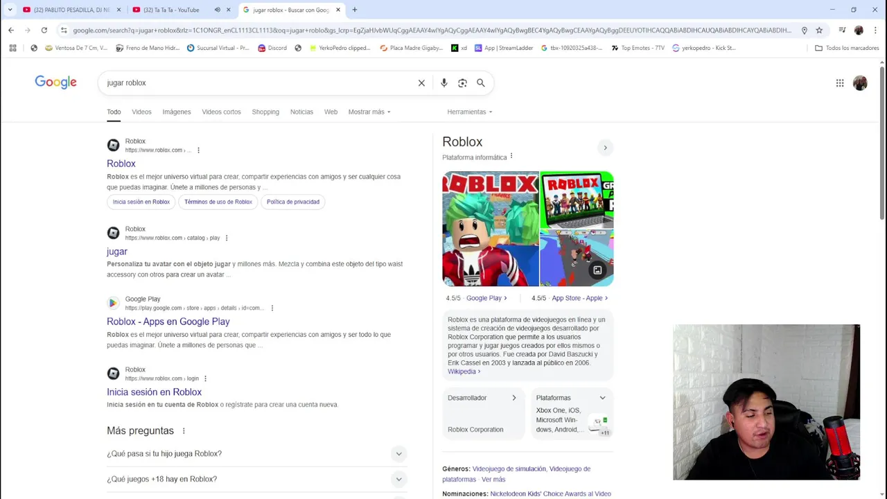This screenshot has height=499, width=887.
Task: Mute the Ta Ta Ta YouTube tab
Action: click(x=217, y=10)
